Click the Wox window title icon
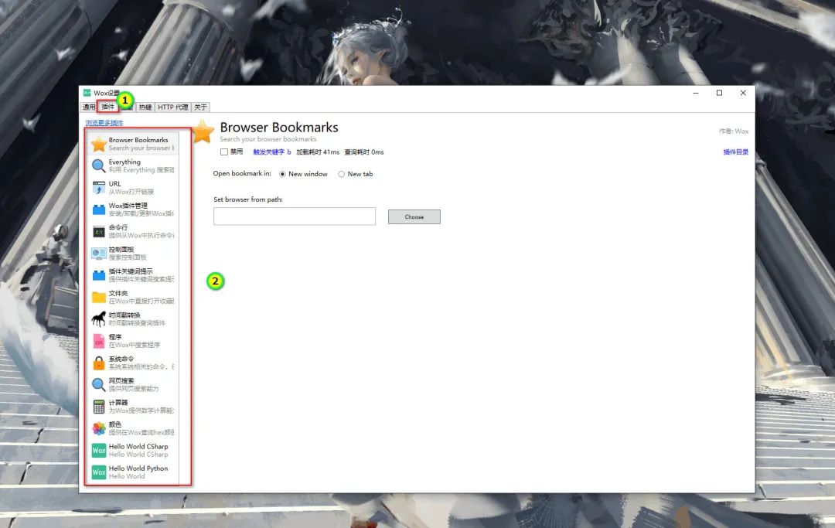The width and height of the screenshot is (835, 528). point(87,93)
